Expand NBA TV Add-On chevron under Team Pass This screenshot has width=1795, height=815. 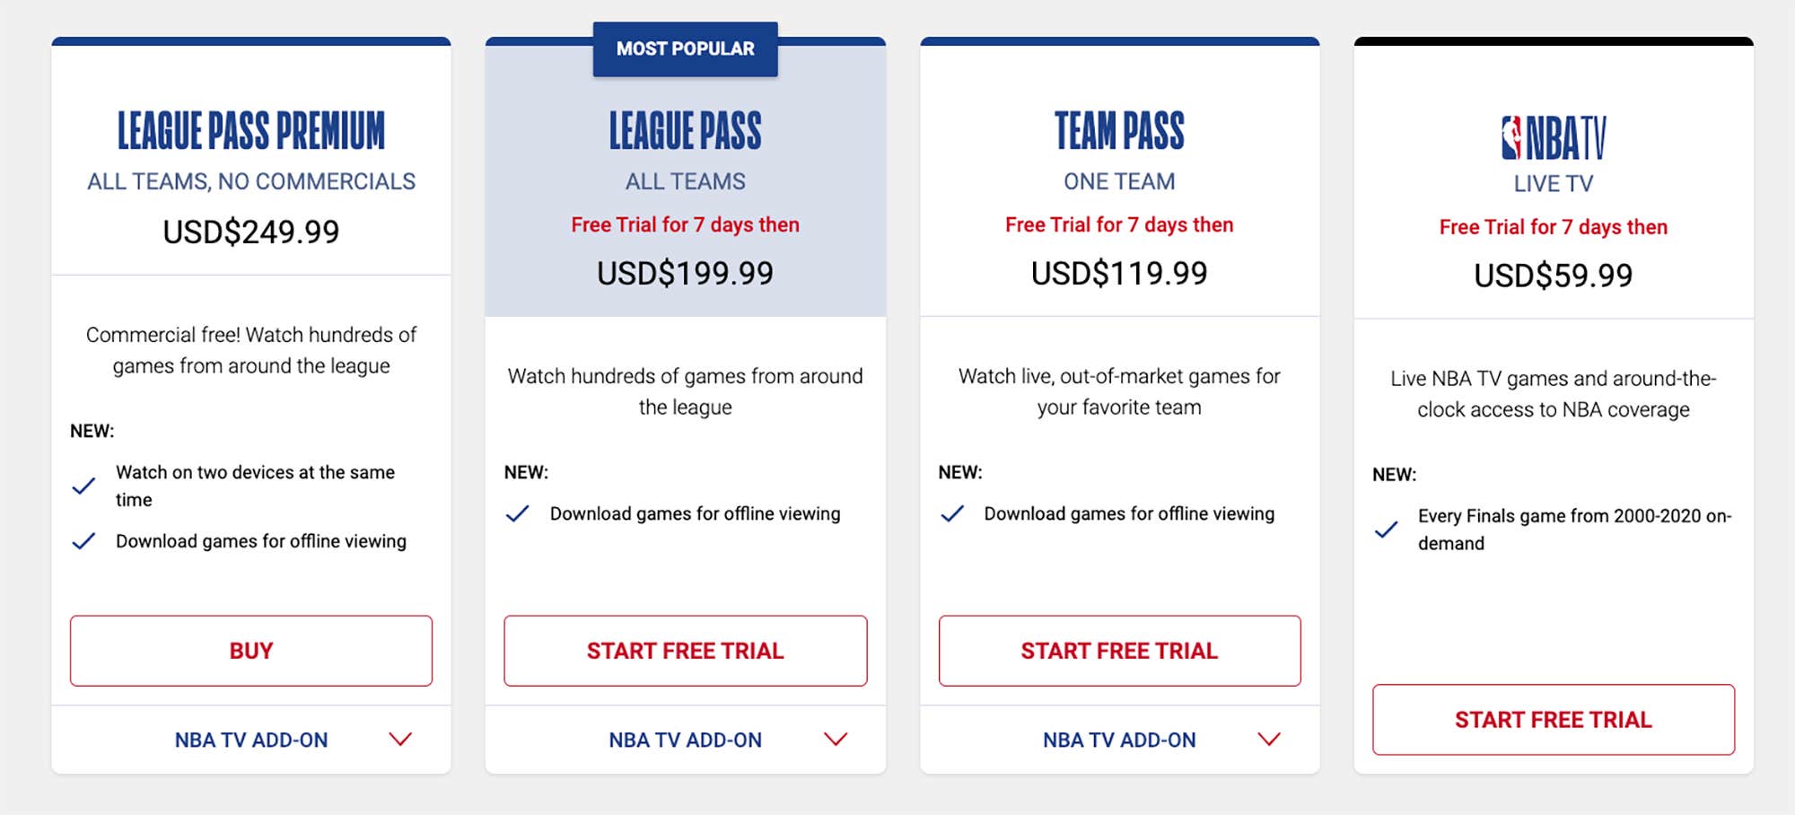(1269, 739)
